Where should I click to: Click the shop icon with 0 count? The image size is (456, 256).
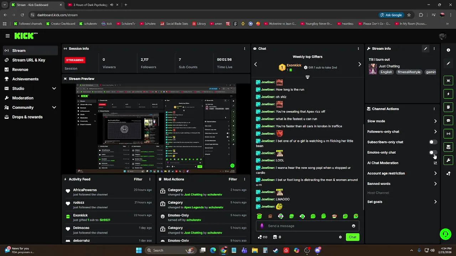click(277, 237)
